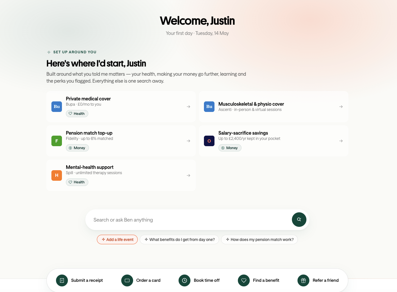The height and width of the screenshot is (292, 397).
Task: Click the dark logo on Salary-sacrifice savings card
Action: click(209, 141)
